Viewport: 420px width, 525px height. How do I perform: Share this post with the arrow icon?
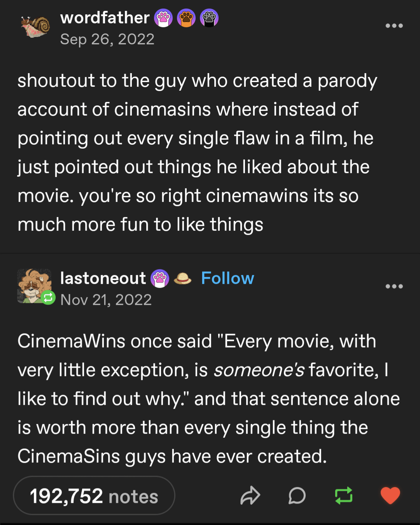click(250, 496)
